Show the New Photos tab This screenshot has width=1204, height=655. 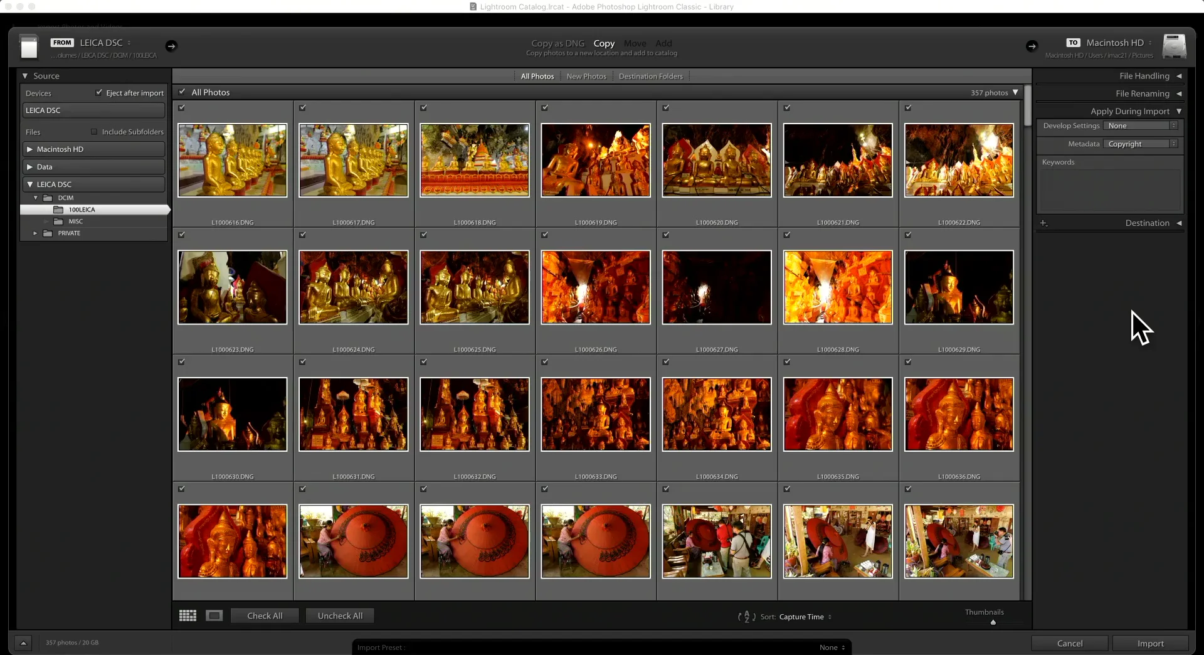pos(586,77)
